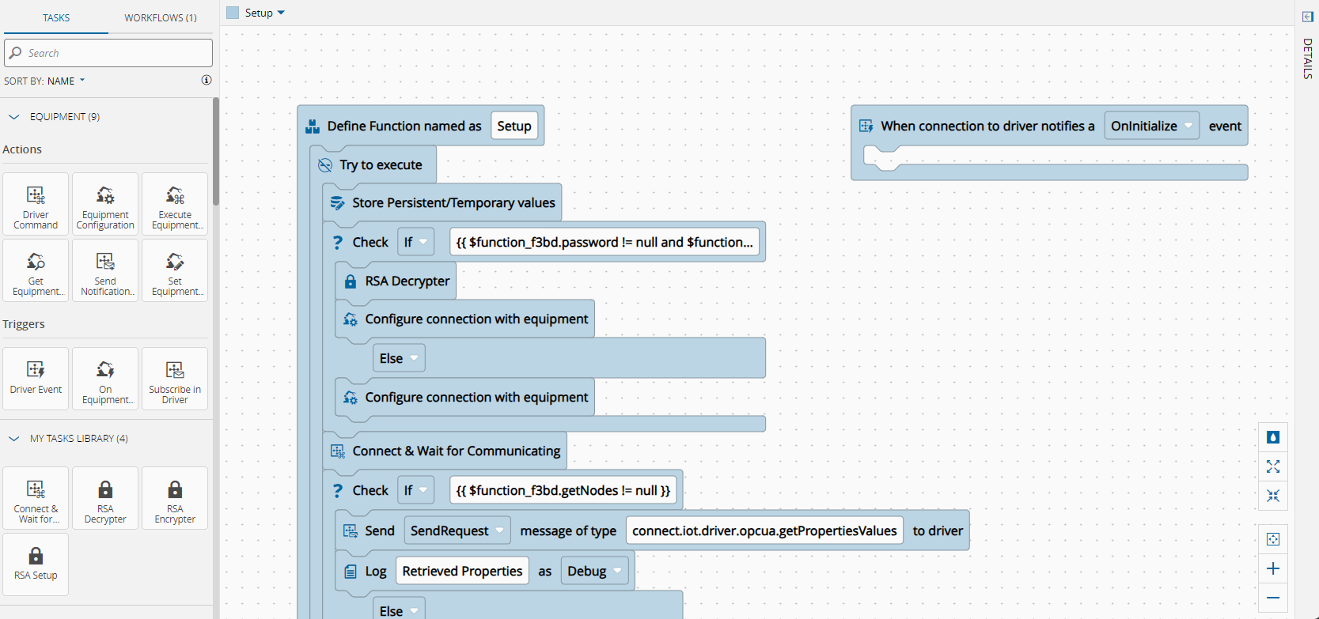Image resolution: width=1319 pixels, height=619 pixels.
Task: Switch to the Workflows (1) tab
Action: pyautogui.click(x=161, y=17)
